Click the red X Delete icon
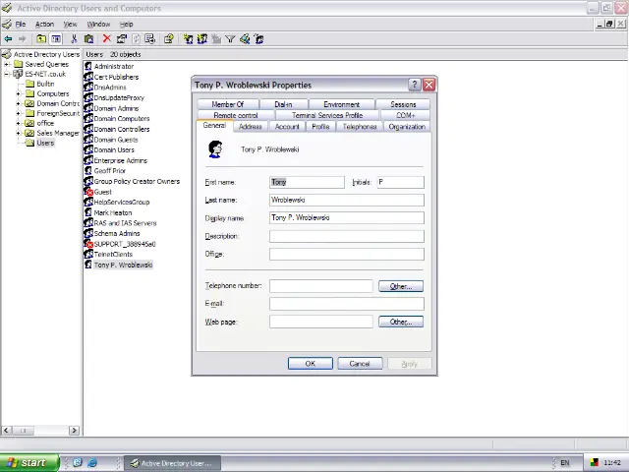 (x=106, y=38)
